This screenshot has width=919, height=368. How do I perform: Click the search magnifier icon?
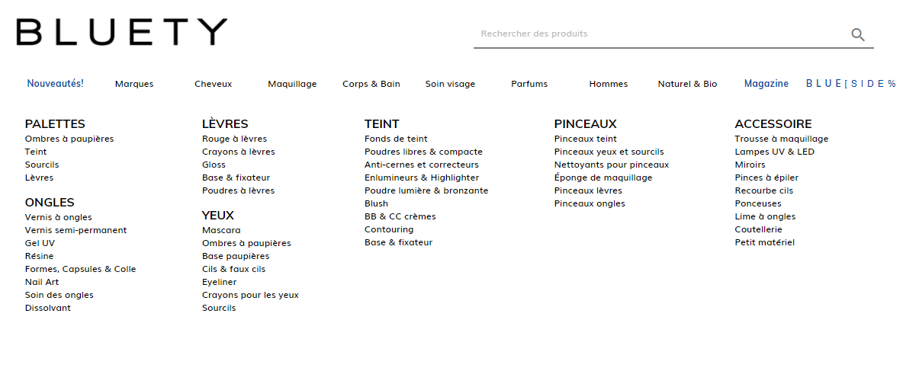858,34
